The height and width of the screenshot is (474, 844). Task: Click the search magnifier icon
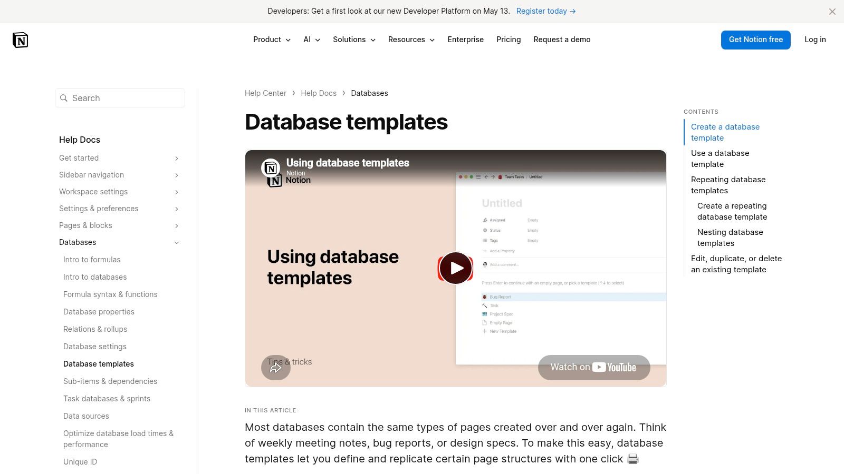click(x=64, y=98)
